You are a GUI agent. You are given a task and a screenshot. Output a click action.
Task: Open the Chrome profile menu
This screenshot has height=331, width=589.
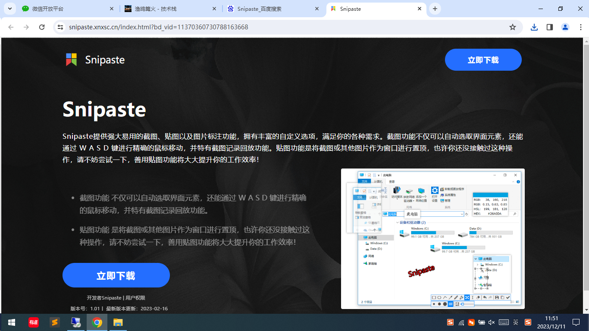click(x=565, y=27)
